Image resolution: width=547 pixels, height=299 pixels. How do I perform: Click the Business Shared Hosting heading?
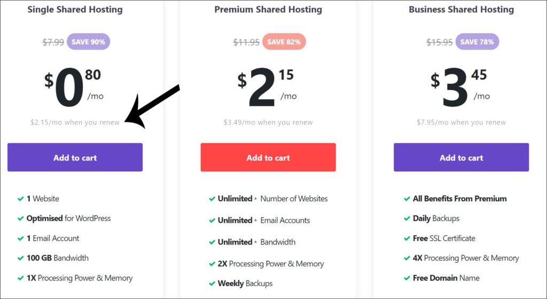tap(461, 10)
